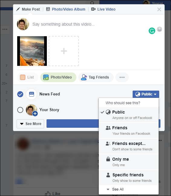This screenshot has width=171, height=196.
Task: Click the lock icon for Only me
Action: pyautogui.click(x=108, y=159)
